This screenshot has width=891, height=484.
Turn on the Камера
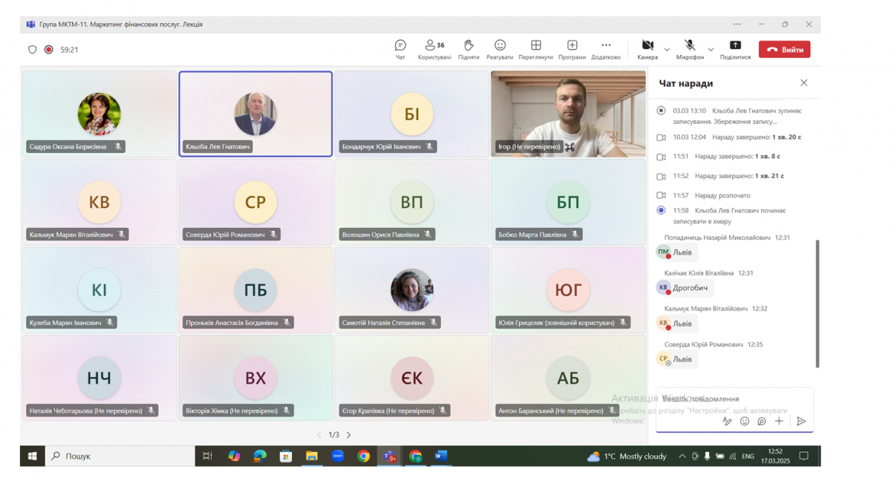click(647, 49)
